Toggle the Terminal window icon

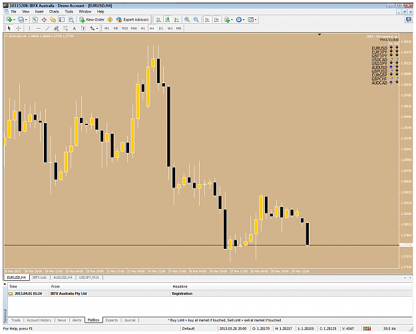click(x=62, y=19)
